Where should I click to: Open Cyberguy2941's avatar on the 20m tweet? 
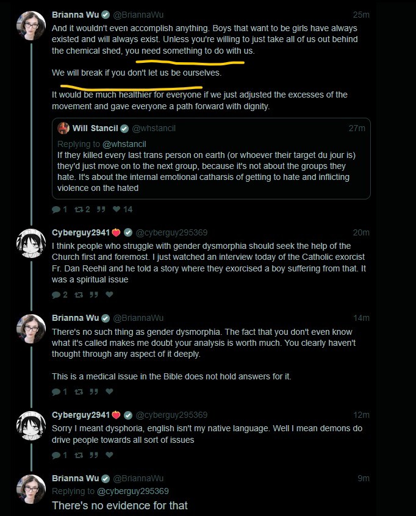(x=31, y=243)
